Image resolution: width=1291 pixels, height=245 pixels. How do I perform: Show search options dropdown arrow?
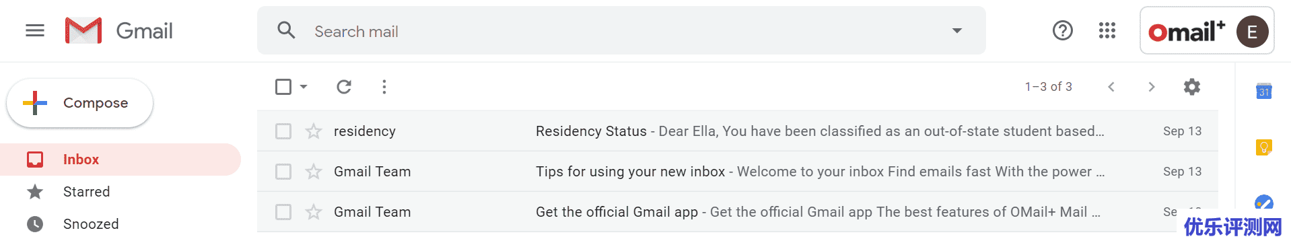coord(957,30)
